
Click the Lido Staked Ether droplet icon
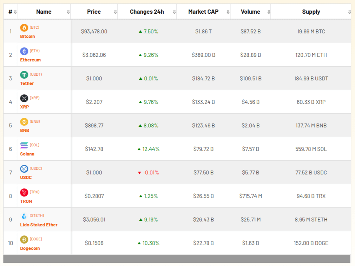tap(24, 215)
